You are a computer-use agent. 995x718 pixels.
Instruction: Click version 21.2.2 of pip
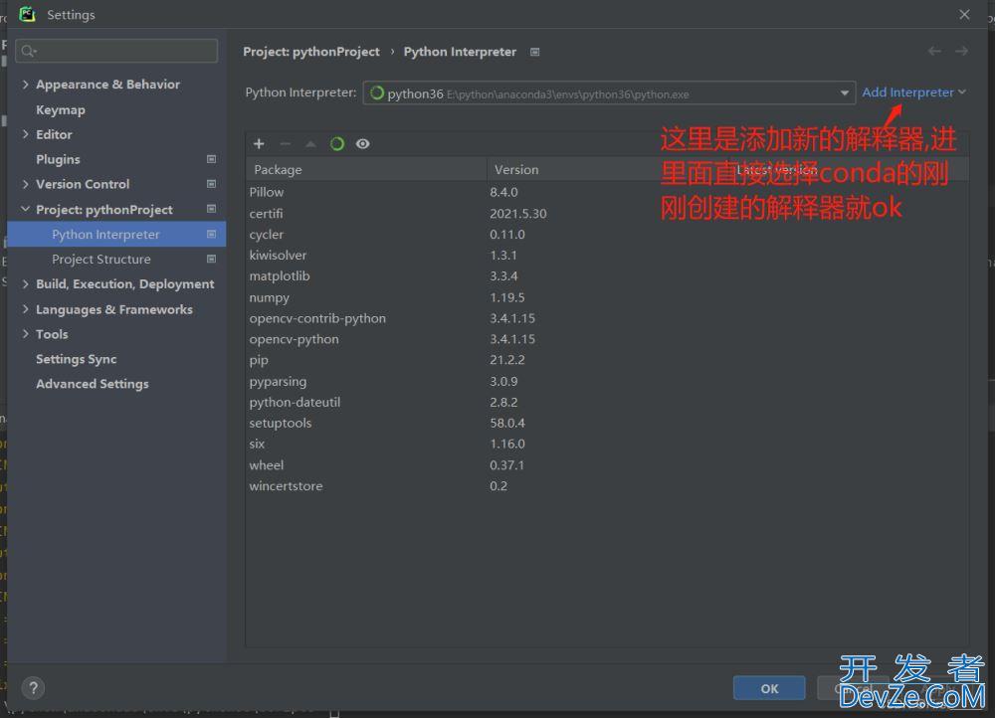coord(507,360)
